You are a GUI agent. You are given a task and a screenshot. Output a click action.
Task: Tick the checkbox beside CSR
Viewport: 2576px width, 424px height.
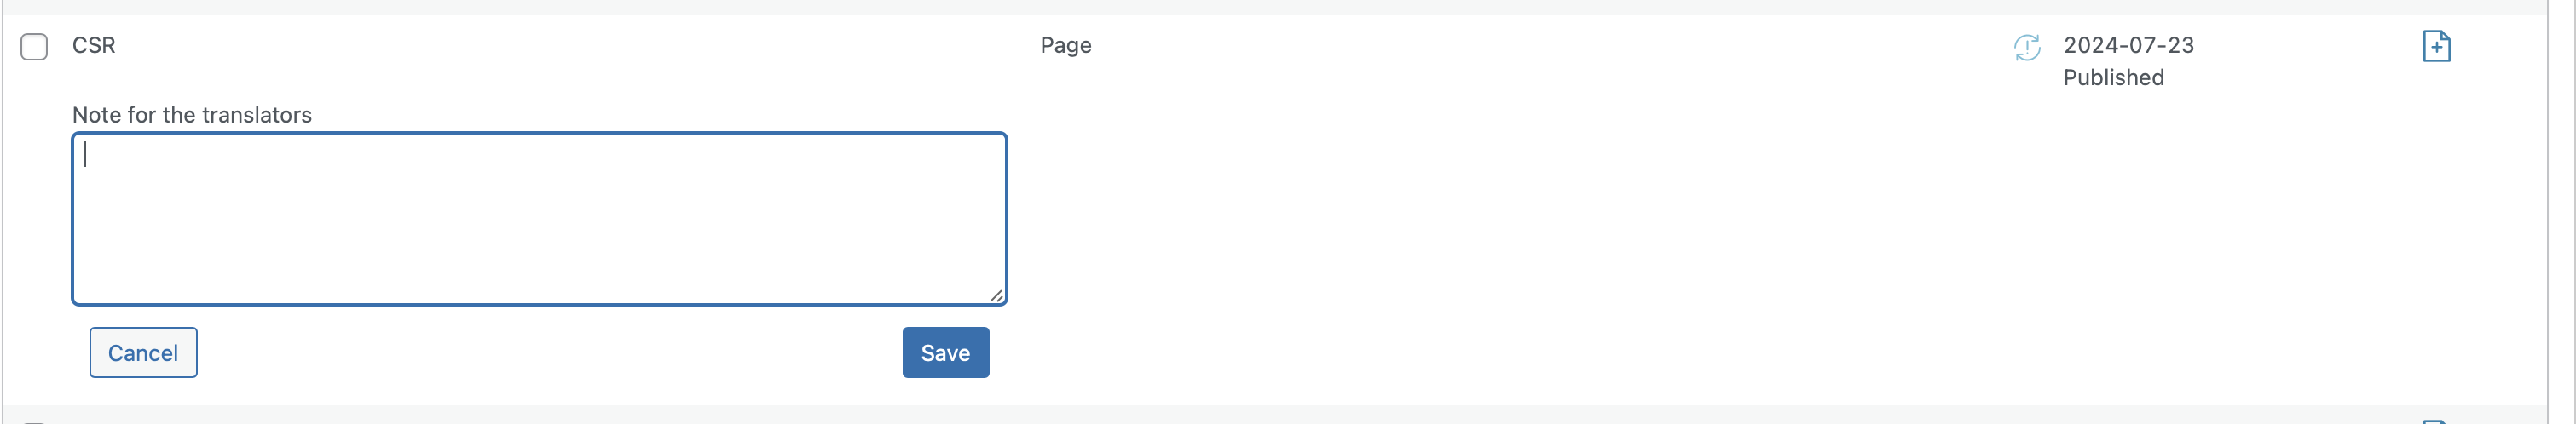click(34, 47)
